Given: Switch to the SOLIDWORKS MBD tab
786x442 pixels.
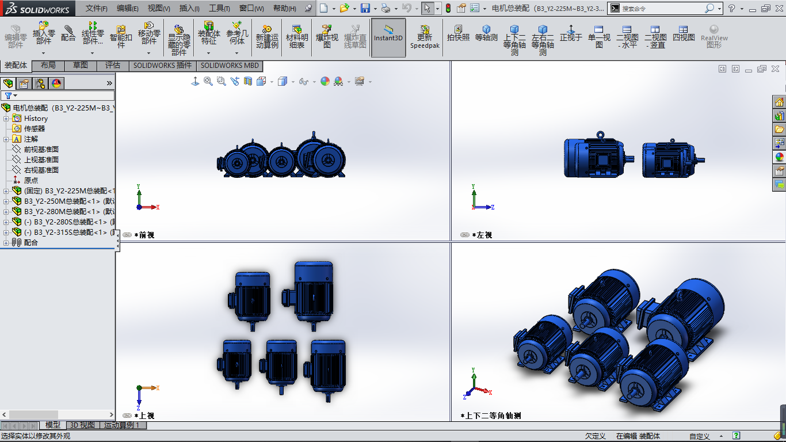Looking at the screenshot, I should 230,66.
